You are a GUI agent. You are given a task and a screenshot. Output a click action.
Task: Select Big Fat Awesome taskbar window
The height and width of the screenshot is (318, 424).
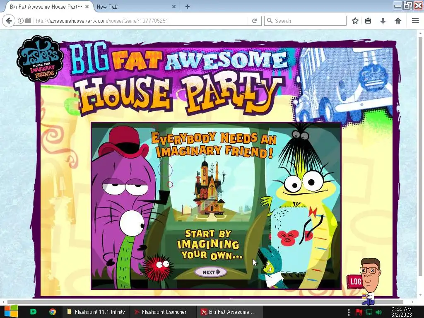pos(229,312)
